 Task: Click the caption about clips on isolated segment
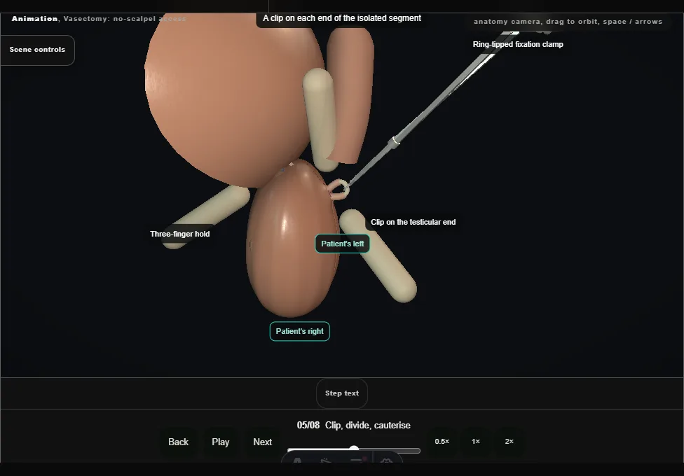342,18
